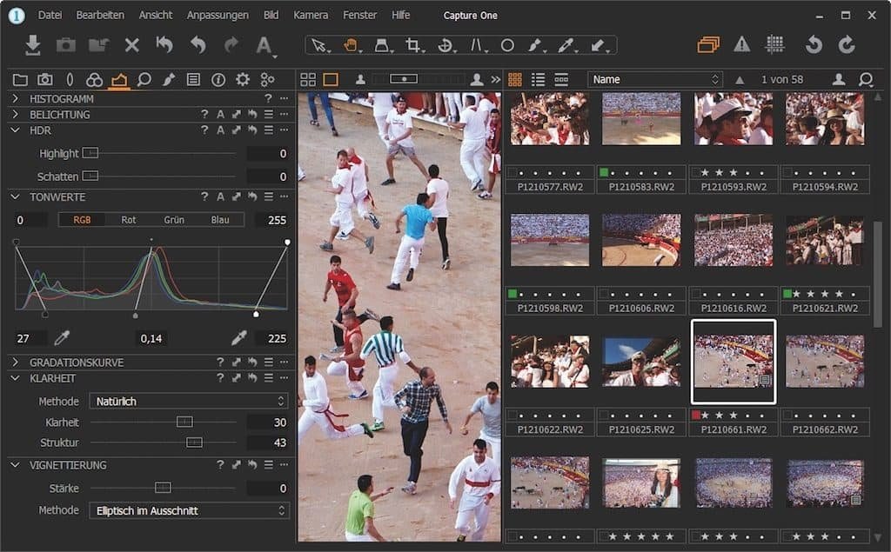Image resolution: width=891 pixels, height=552 pixels.
Task: Rotate image left with counterclockwise arrow
Action: coord(813,45)
